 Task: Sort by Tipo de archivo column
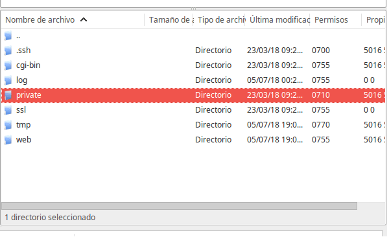(219, 19)
